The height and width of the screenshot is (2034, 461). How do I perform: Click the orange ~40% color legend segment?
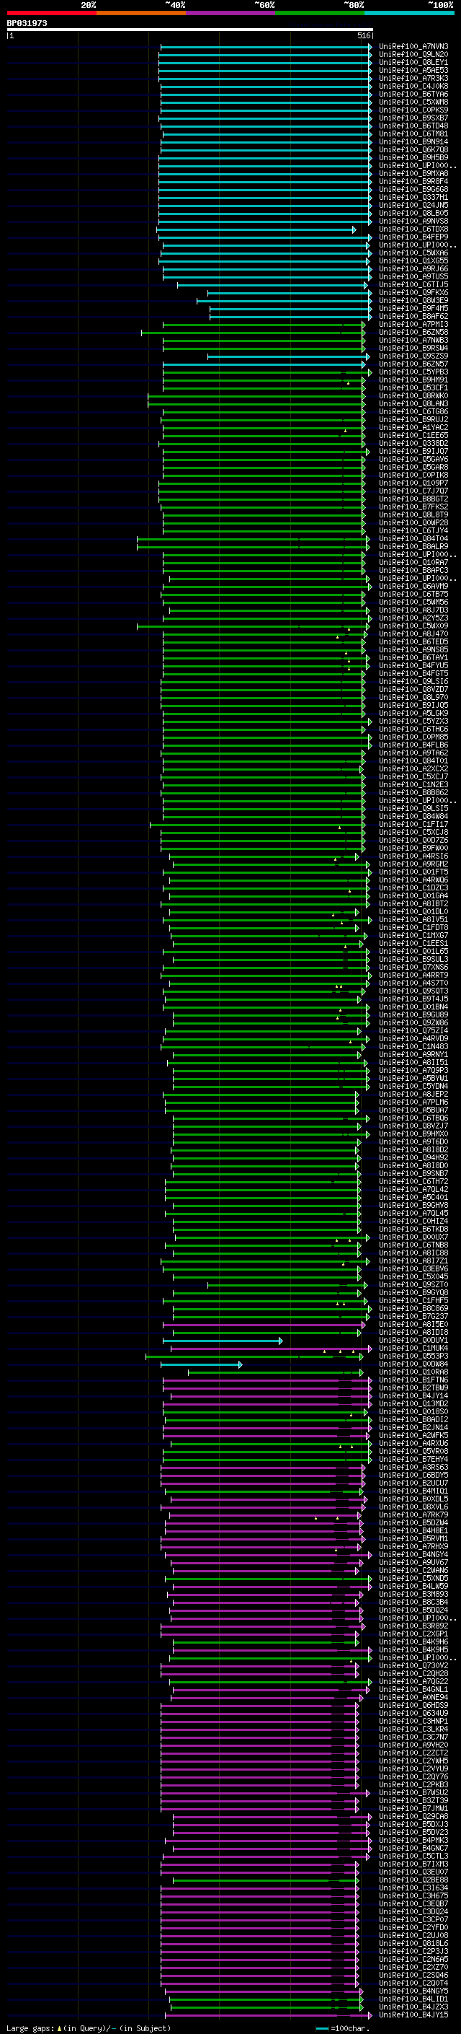[x=141, y=13]
